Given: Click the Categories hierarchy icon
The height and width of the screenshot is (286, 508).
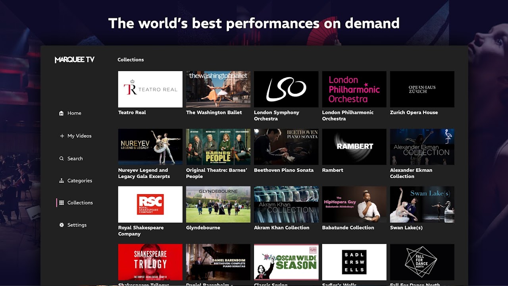Looking at the screenshot, I should click(62, 181).
